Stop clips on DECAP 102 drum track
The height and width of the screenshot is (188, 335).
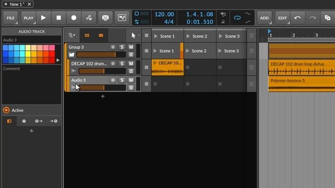(x=147, y=67)
